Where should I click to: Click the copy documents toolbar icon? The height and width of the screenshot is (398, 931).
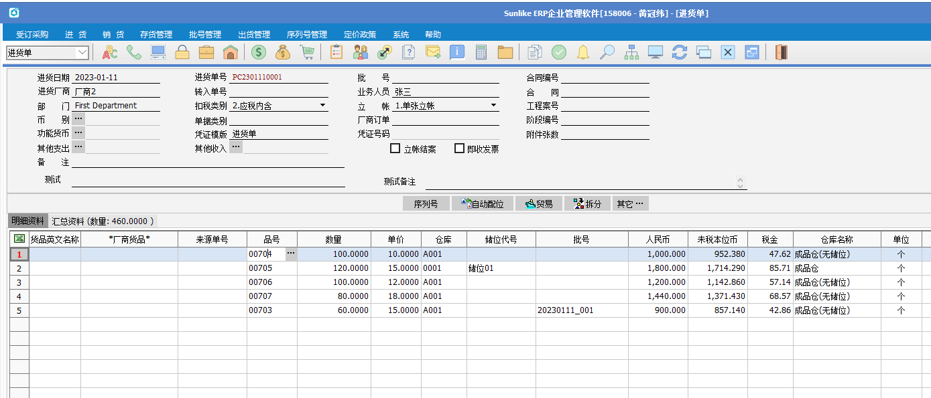535,52
